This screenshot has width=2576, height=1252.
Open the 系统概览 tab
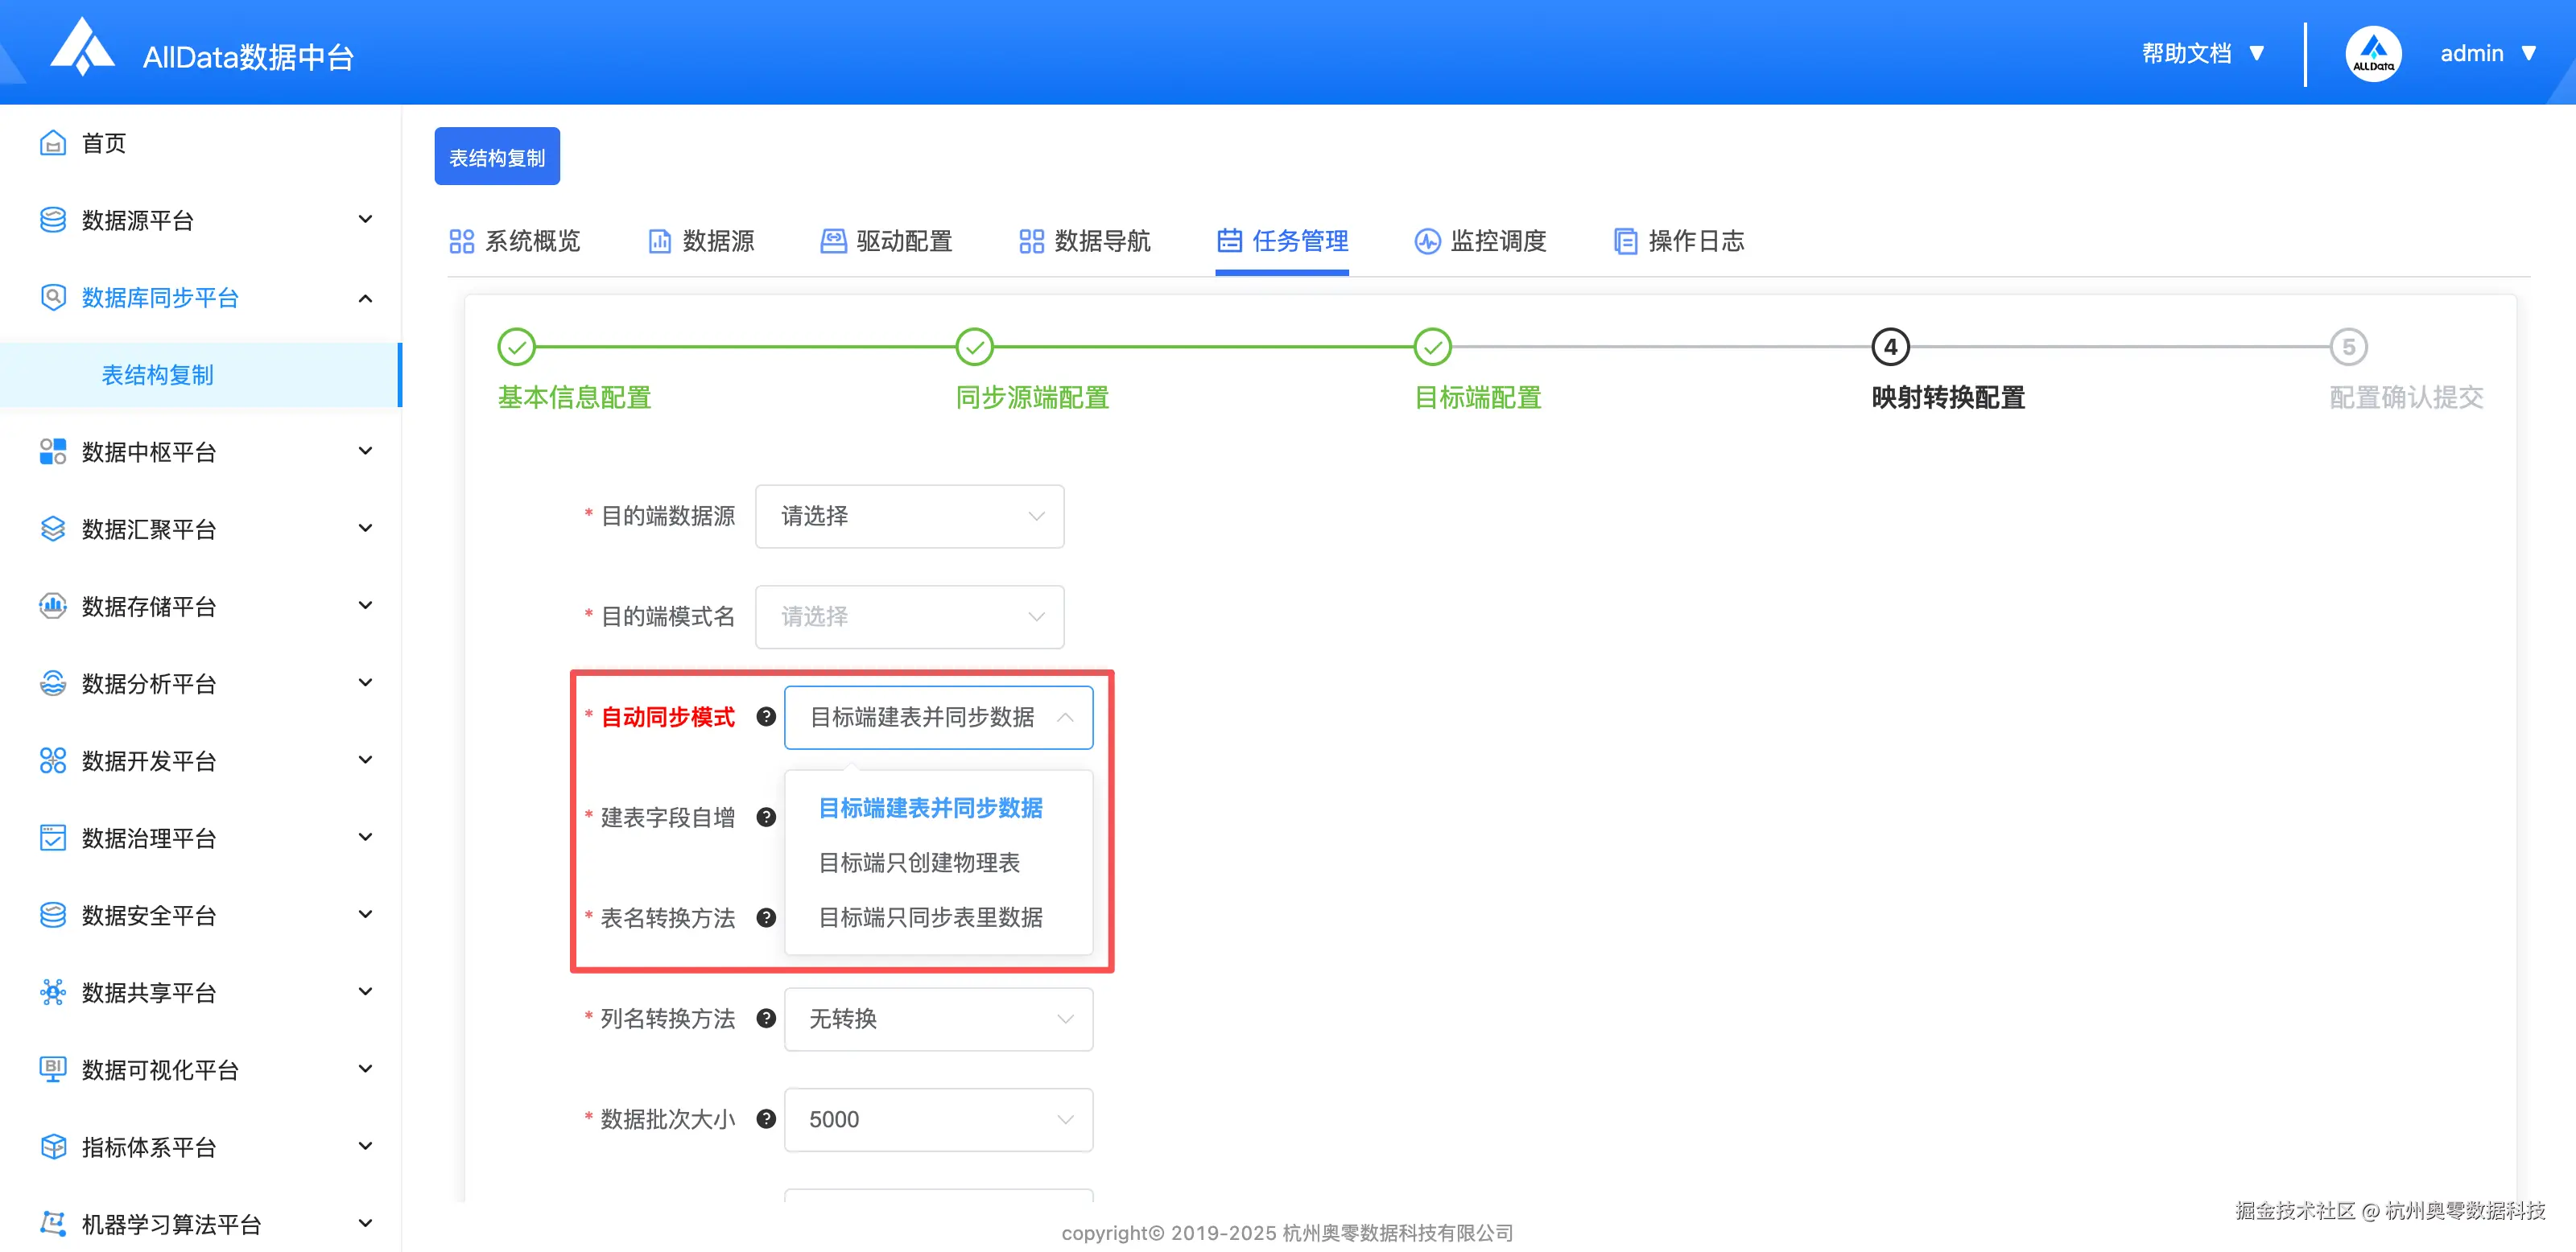[515, 241]
